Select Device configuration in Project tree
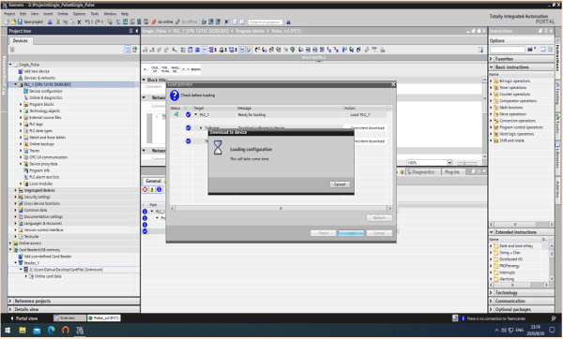The width and height of the screenshot is (563, 339). pos(46,91)
